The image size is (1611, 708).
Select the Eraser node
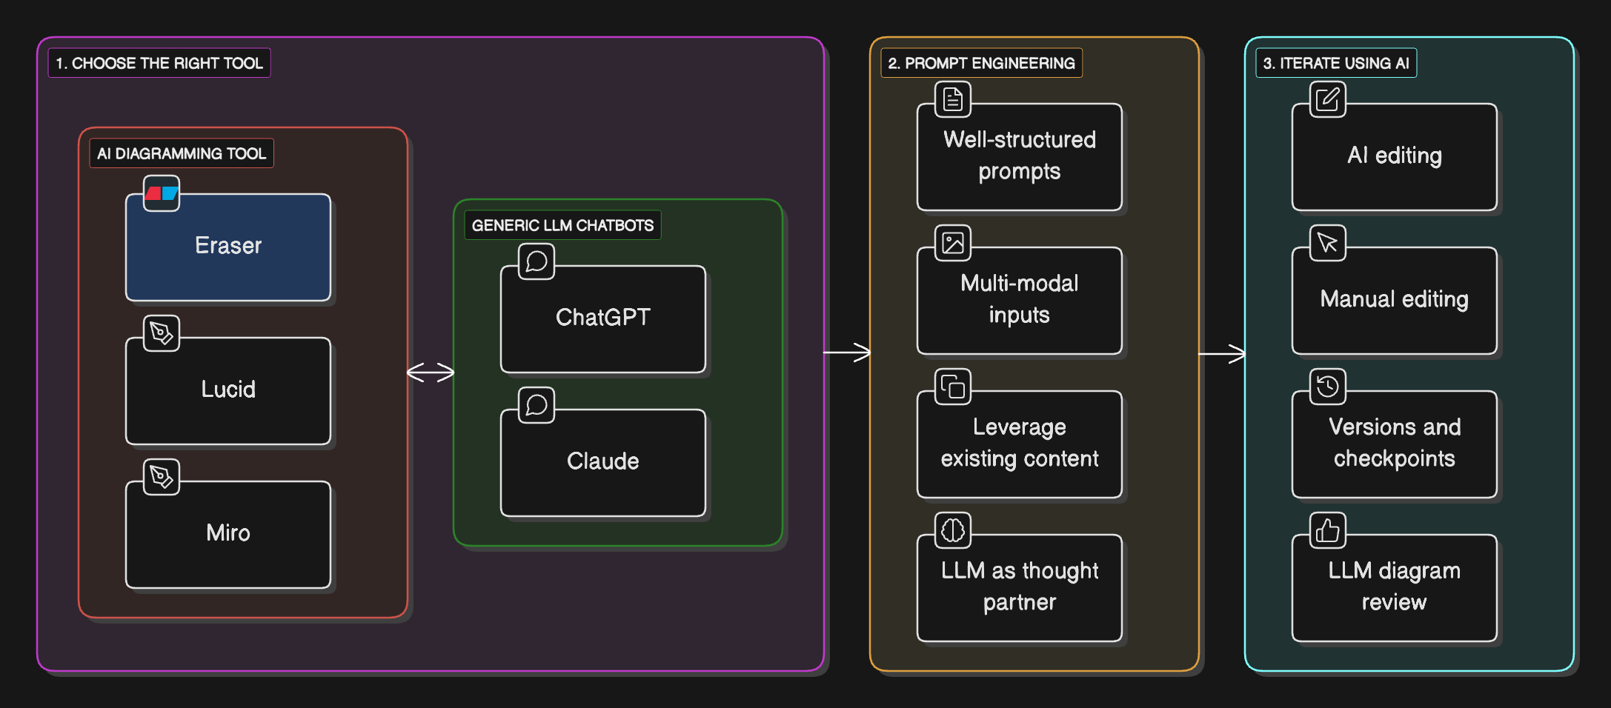[228, 247]
